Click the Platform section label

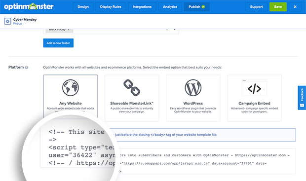pos(16,67)
